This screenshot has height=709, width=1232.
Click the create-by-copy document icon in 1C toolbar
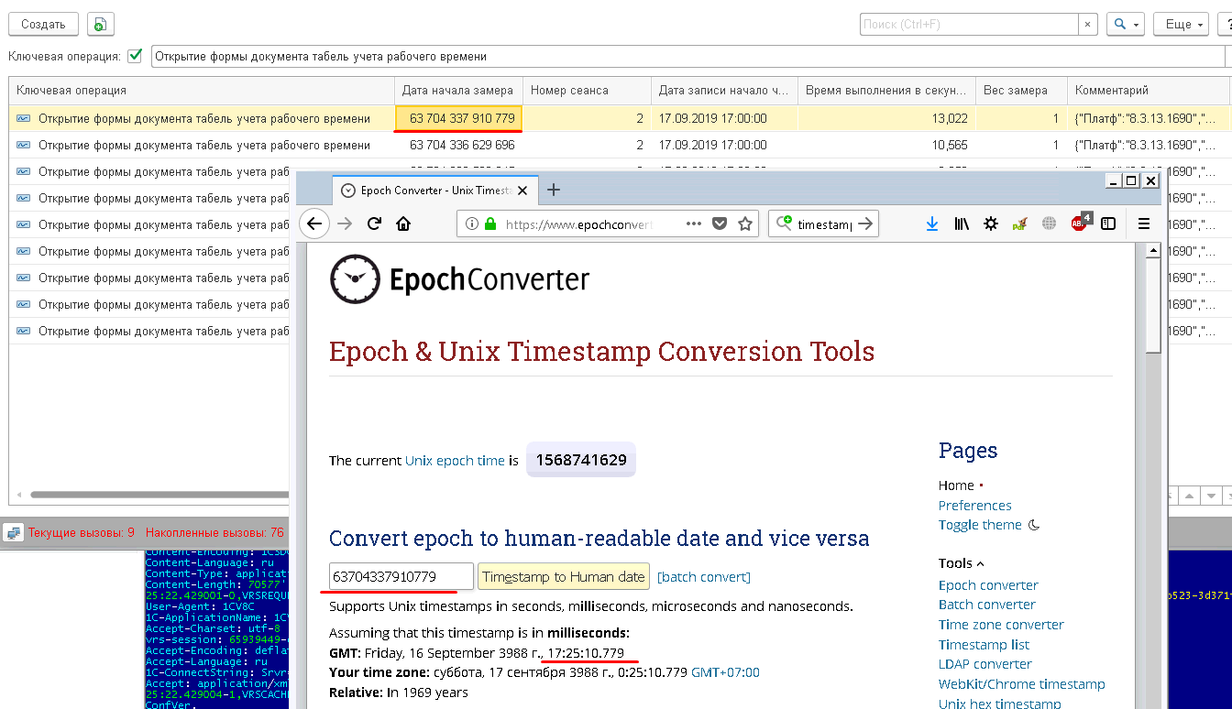(101, 25)
